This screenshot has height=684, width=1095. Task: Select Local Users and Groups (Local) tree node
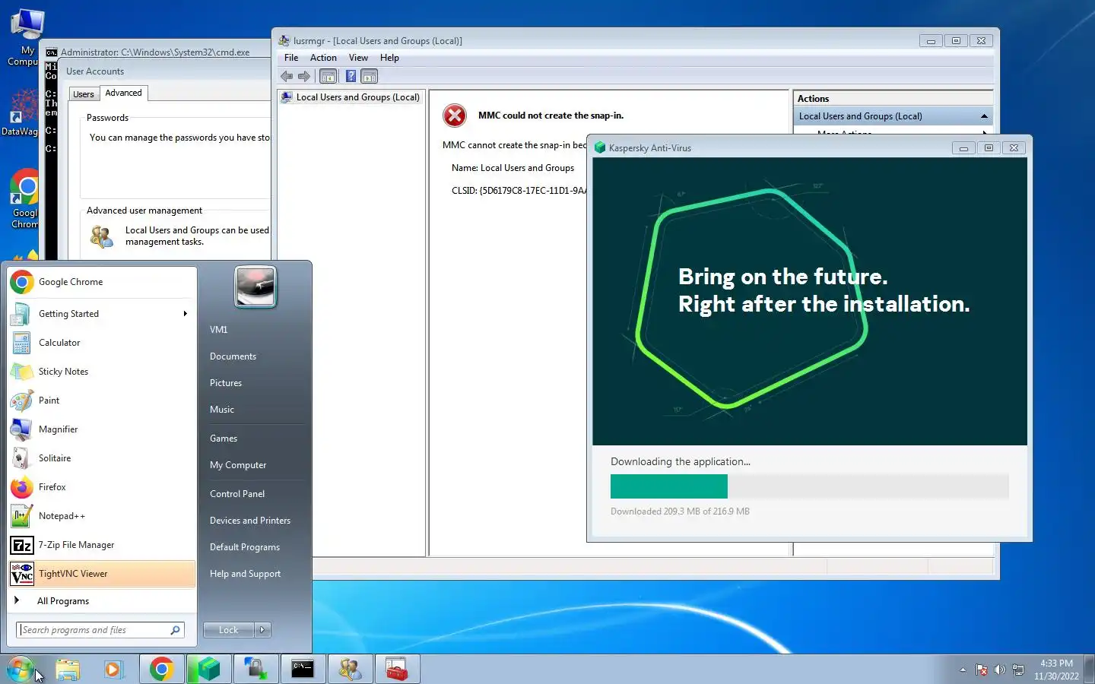(x=357, y=97)
